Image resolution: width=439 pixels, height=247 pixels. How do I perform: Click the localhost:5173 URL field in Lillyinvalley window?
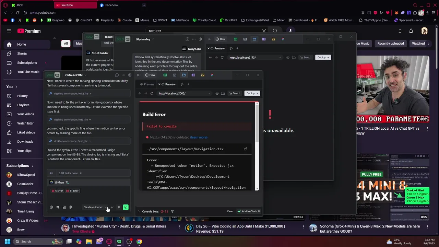coord(256,57)
